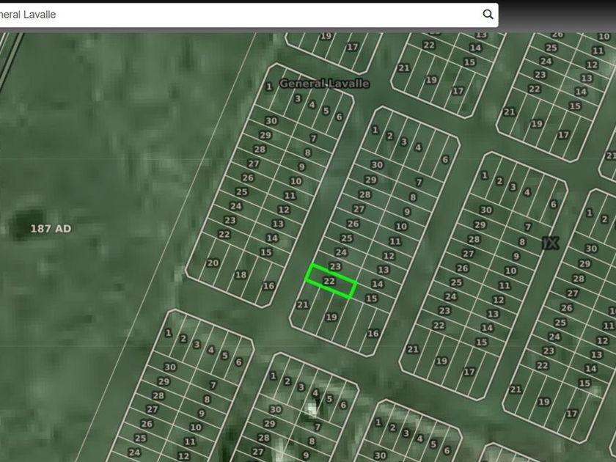Image resolution: width=616 pixels, height=462 pixels.
Task: Click the magnifier search icon
Action: click(488, 15)
